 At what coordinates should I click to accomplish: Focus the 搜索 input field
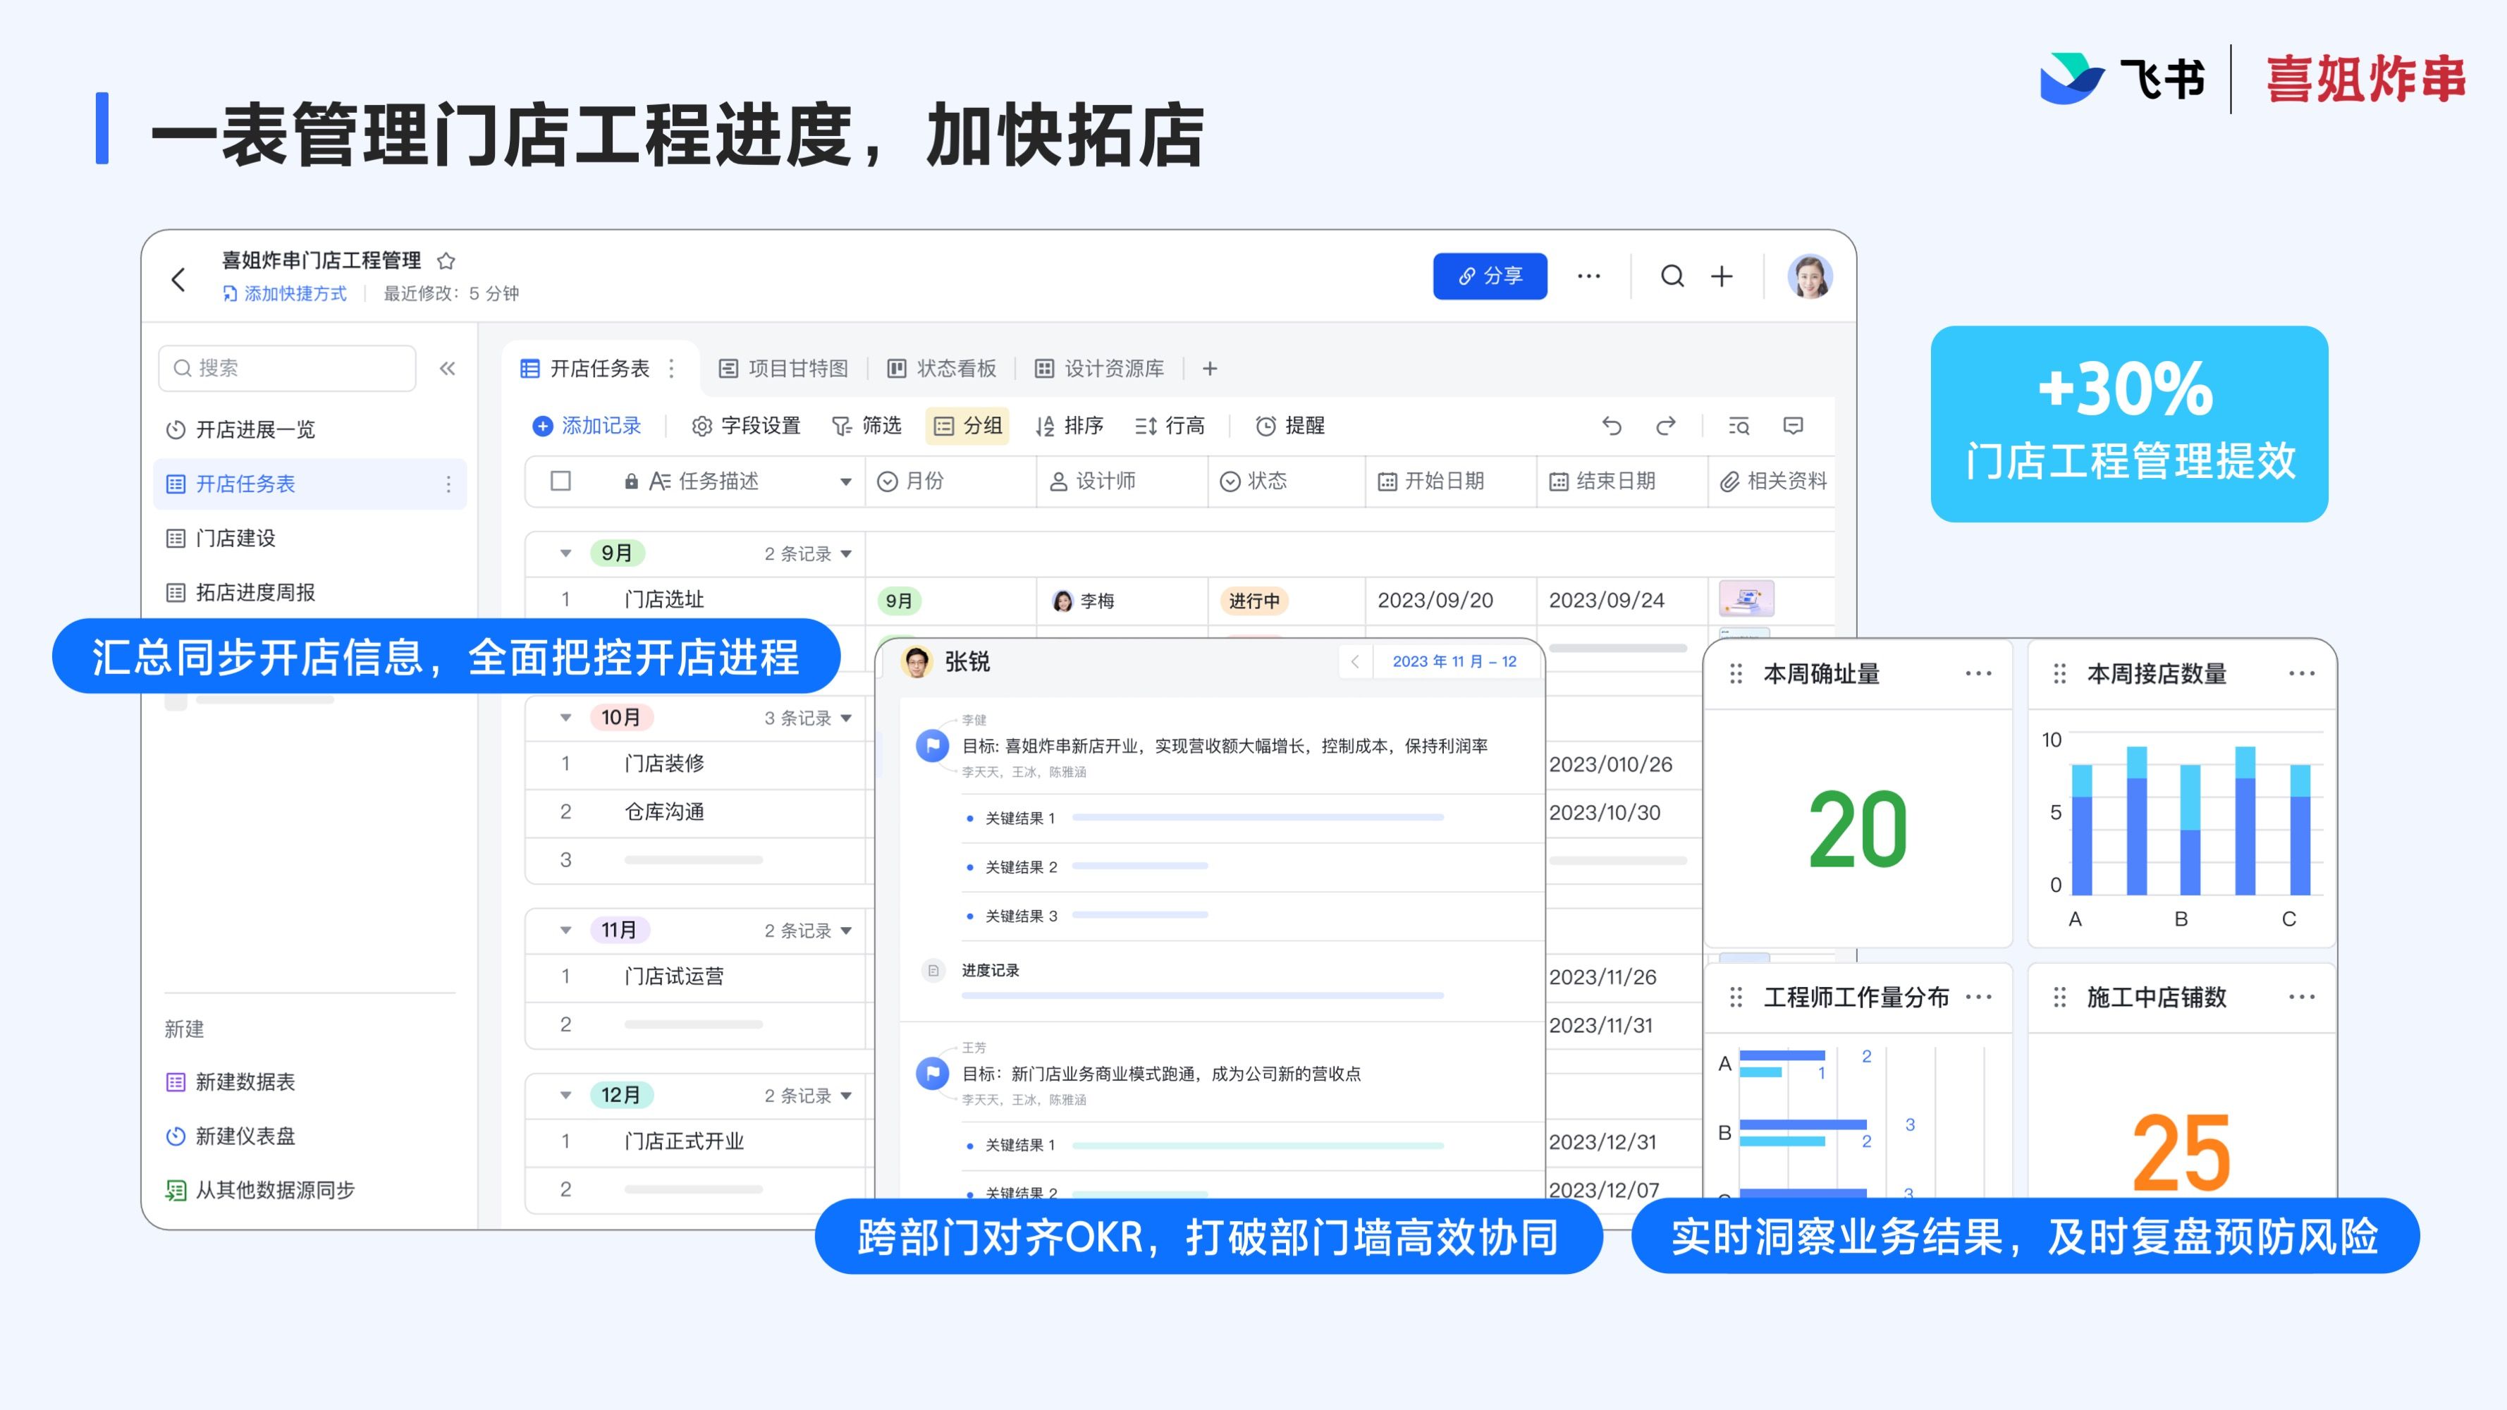click(287, 368)
